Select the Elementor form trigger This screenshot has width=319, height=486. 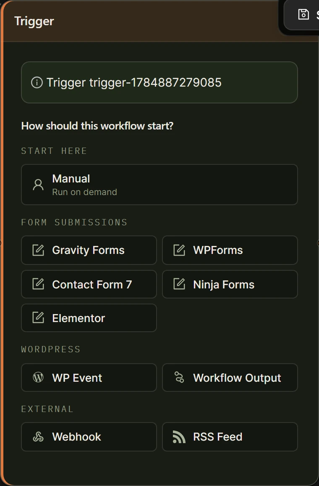[x=89, y=318]
